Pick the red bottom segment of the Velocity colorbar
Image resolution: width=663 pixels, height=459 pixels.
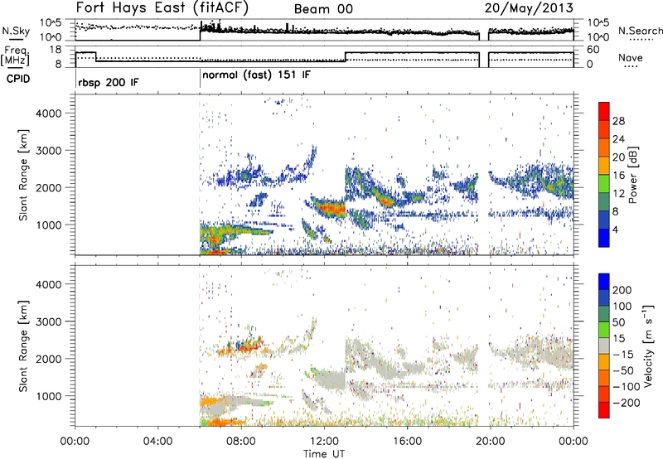point(604,410)
